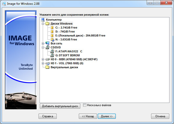Click the F: ATAPI iHAS122 disc icon

pos(52,51)
